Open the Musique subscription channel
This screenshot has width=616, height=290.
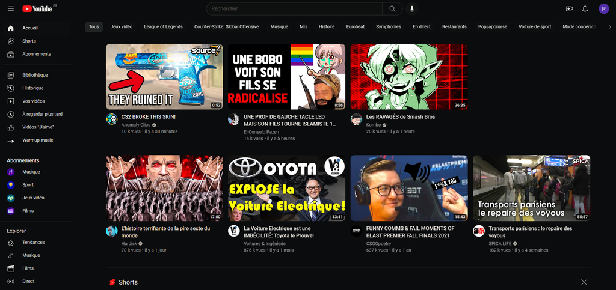36,172
